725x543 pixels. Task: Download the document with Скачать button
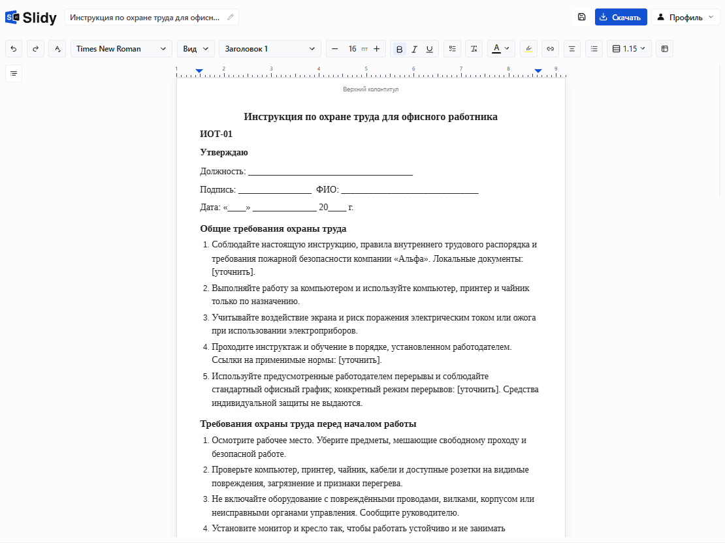(x=620, y=17)
